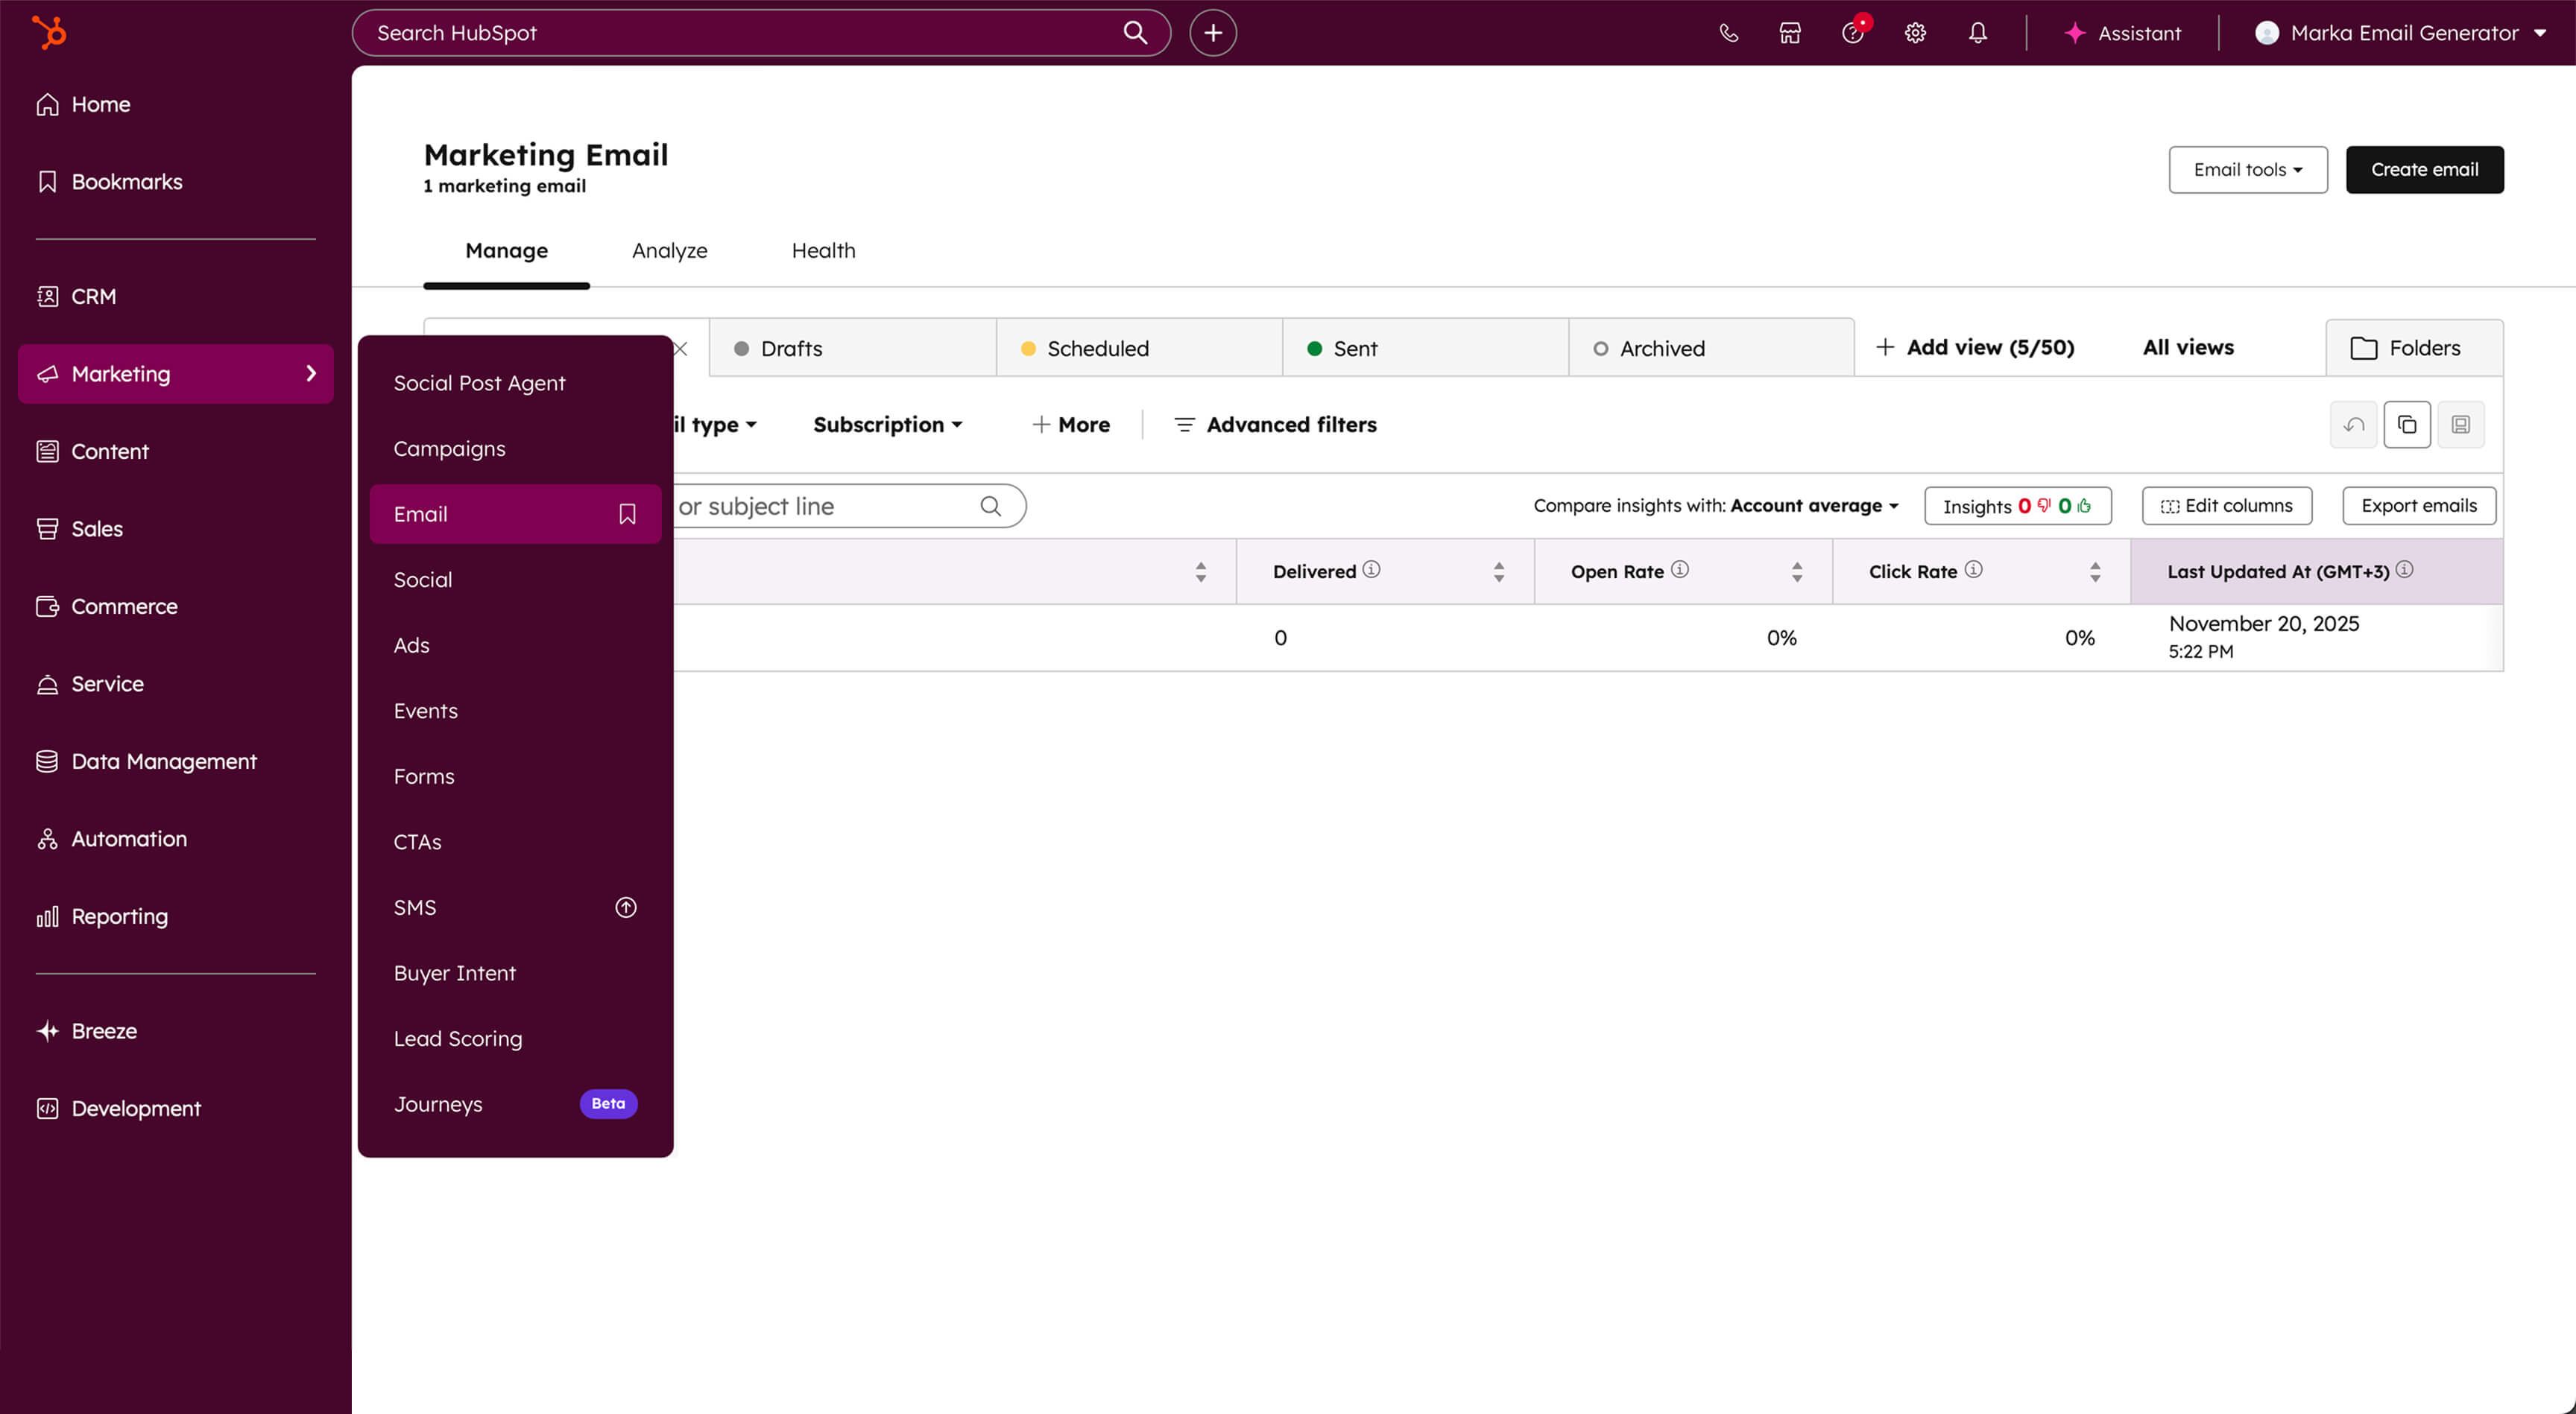The width and height of the screenshot is (2576, 1414).
Task: Expand the Email tools dropdown
Action: [x=2247, y=169]
